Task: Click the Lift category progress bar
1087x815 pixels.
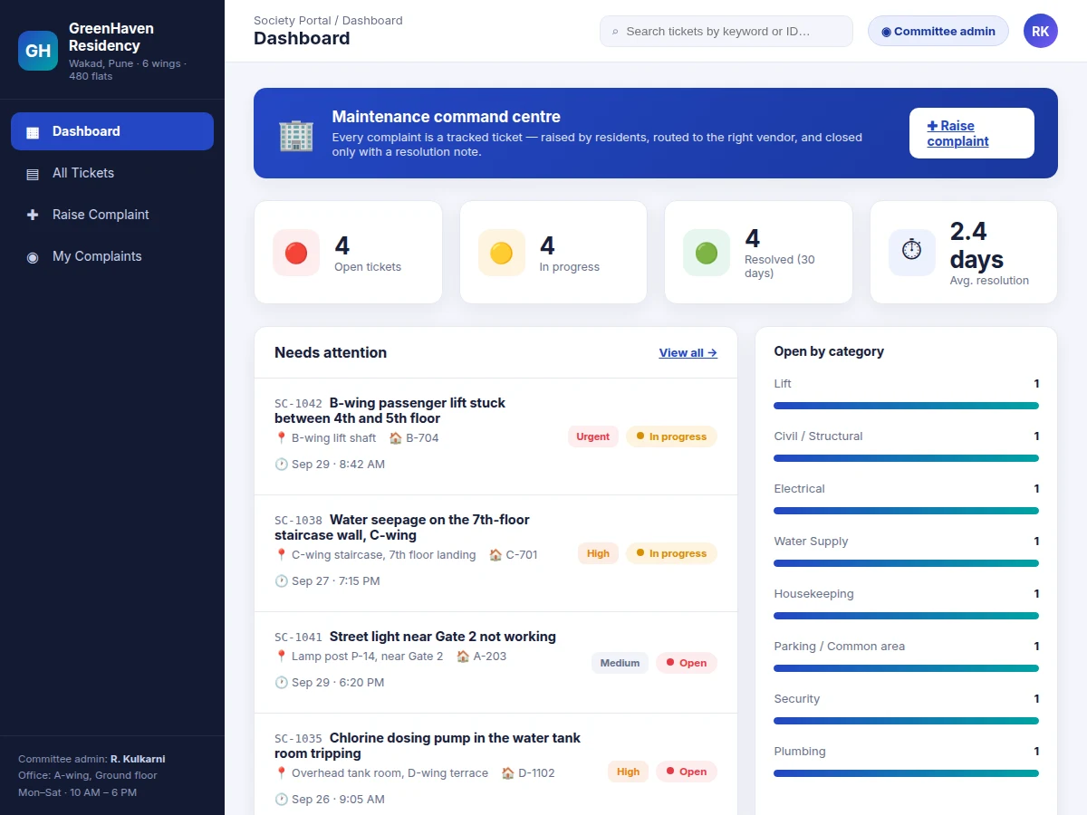Action: click(906, 406)
